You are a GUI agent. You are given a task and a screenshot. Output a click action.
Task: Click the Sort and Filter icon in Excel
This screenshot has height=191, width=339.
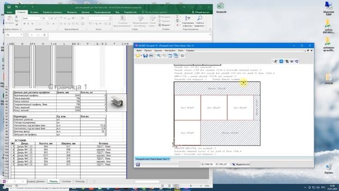pos(188,19)
